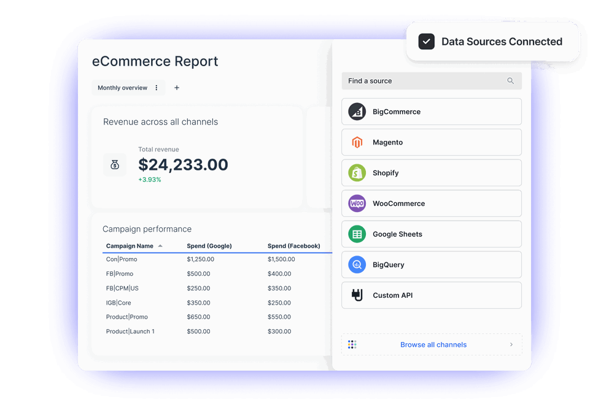Select Magento data source
Screen dimensions: 609x410
click(431, 142)
